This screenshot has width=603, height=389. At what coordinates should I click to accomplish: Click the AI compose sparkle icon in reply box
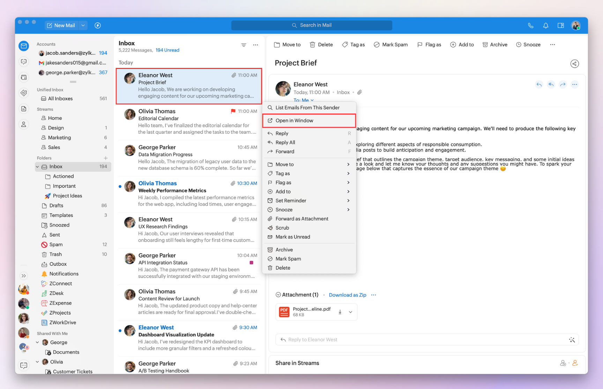point(572,340)
